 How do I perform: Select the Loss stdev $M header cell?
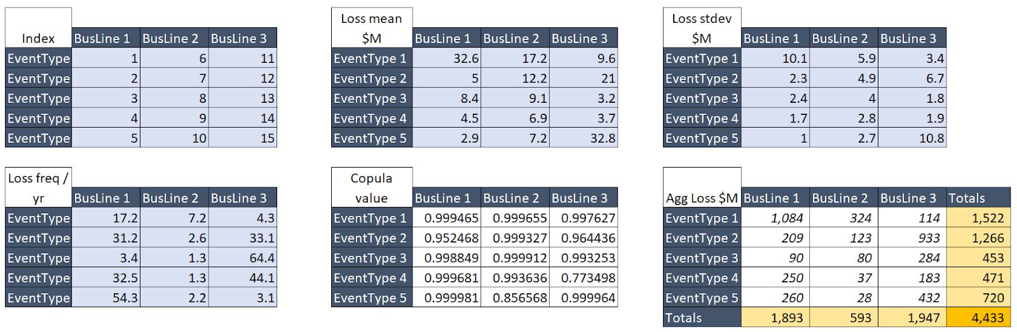702,28
